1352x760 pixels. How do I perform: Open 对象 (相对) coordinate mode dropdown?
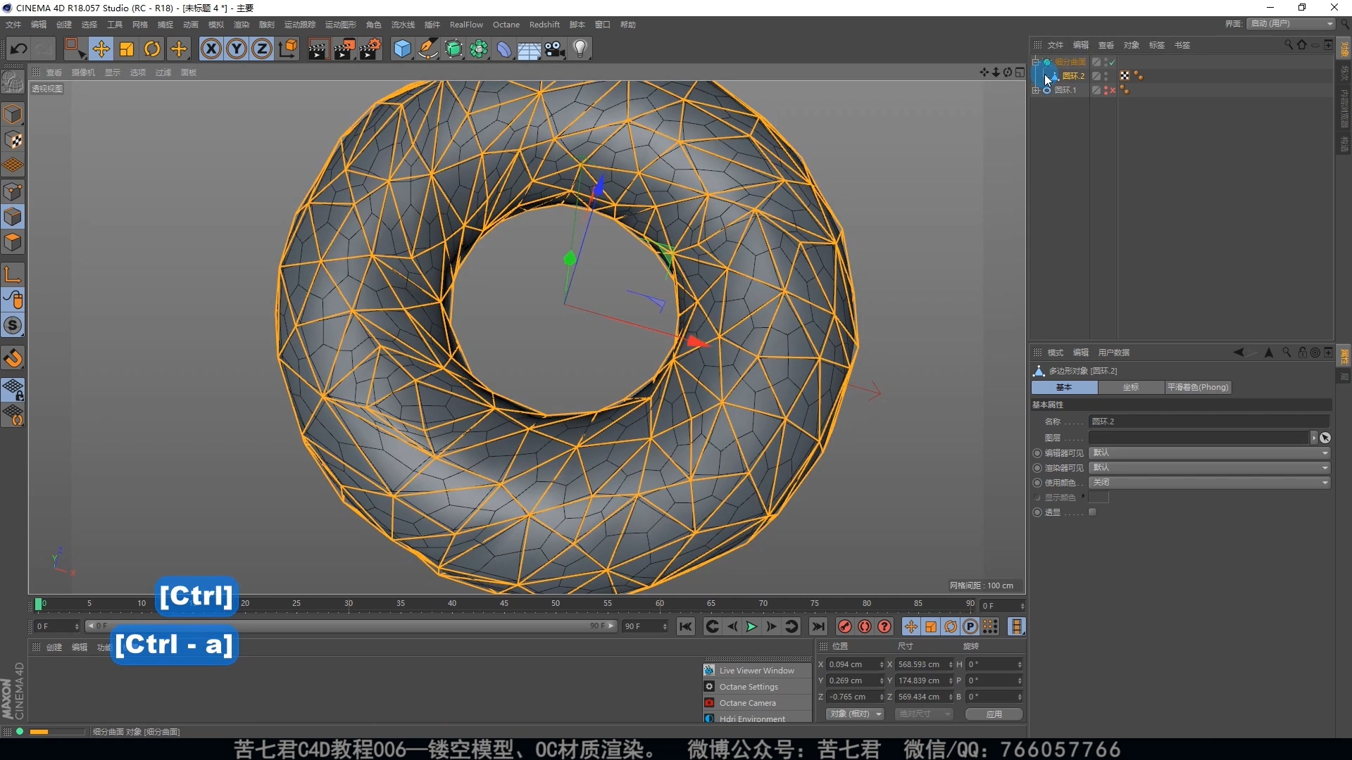click(x=855, y=714)
